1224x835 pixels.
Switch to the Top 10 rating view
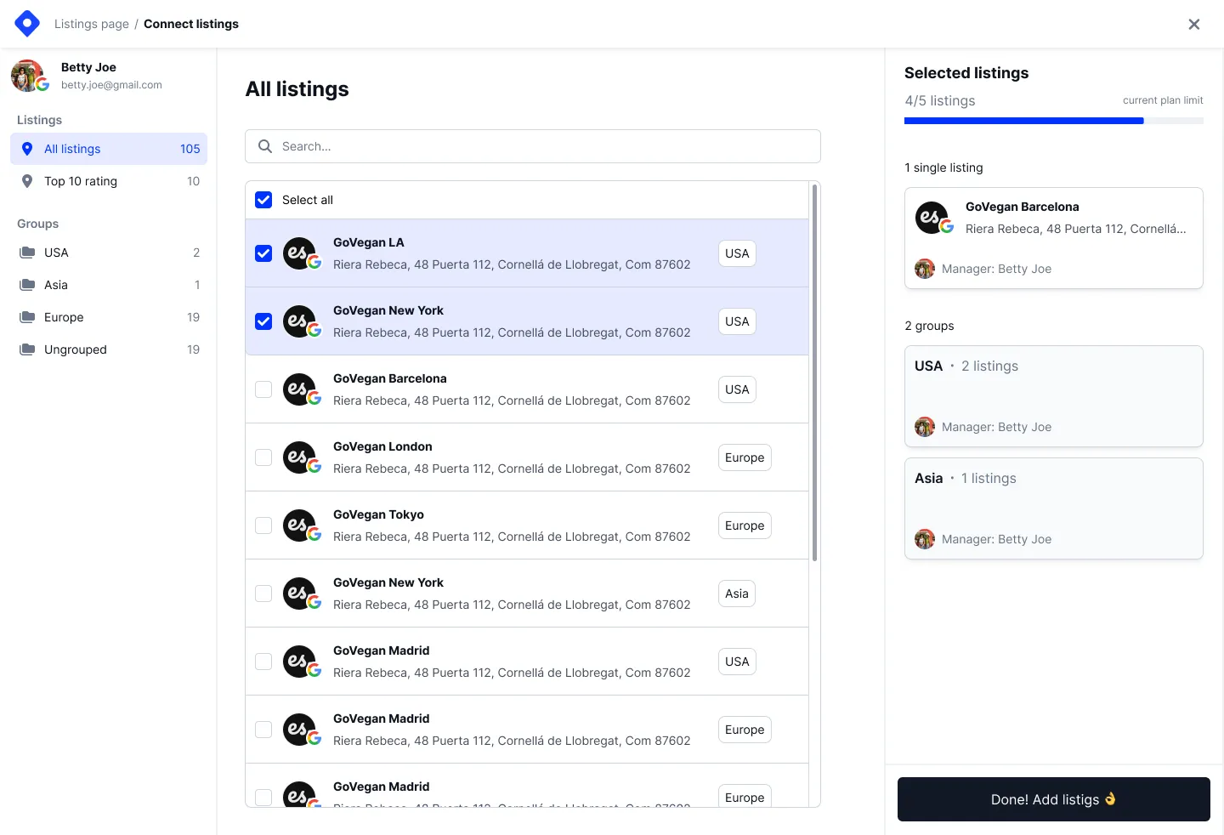[x=81, y=181]
